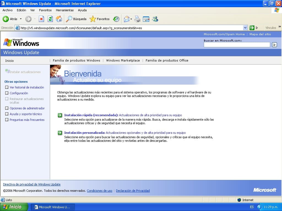The height and width of the screenshot is (211, 282).
Task: Click Instalar actualizaciones in the sidebar
Action: [23, 72]
